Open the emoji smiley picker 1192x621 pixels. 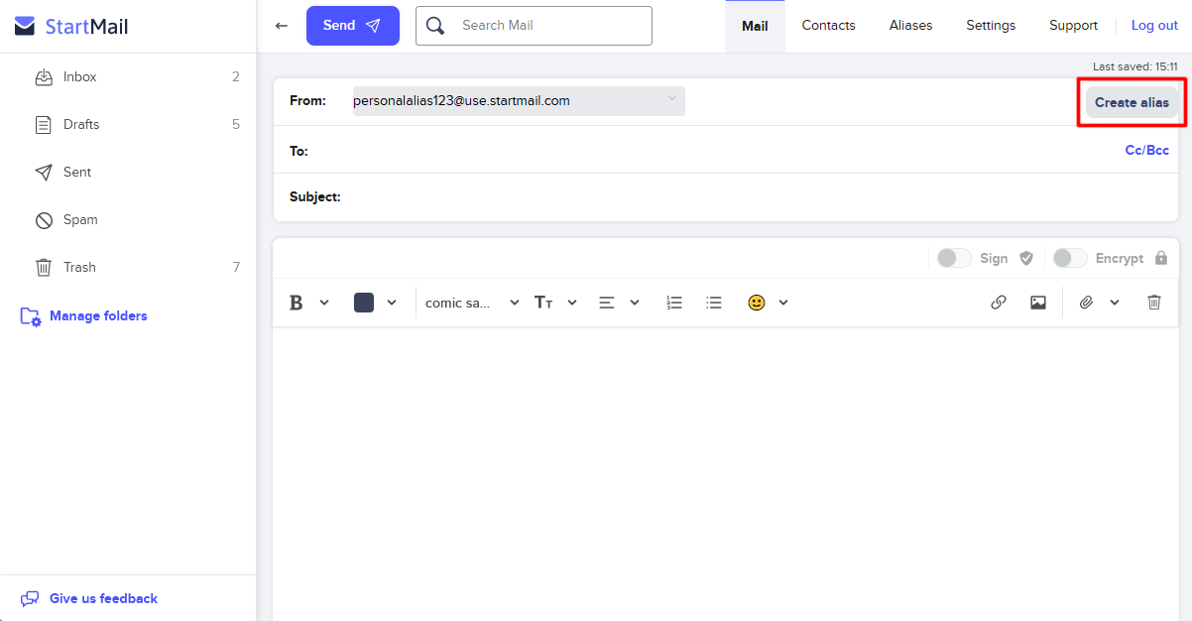(757, 303)
